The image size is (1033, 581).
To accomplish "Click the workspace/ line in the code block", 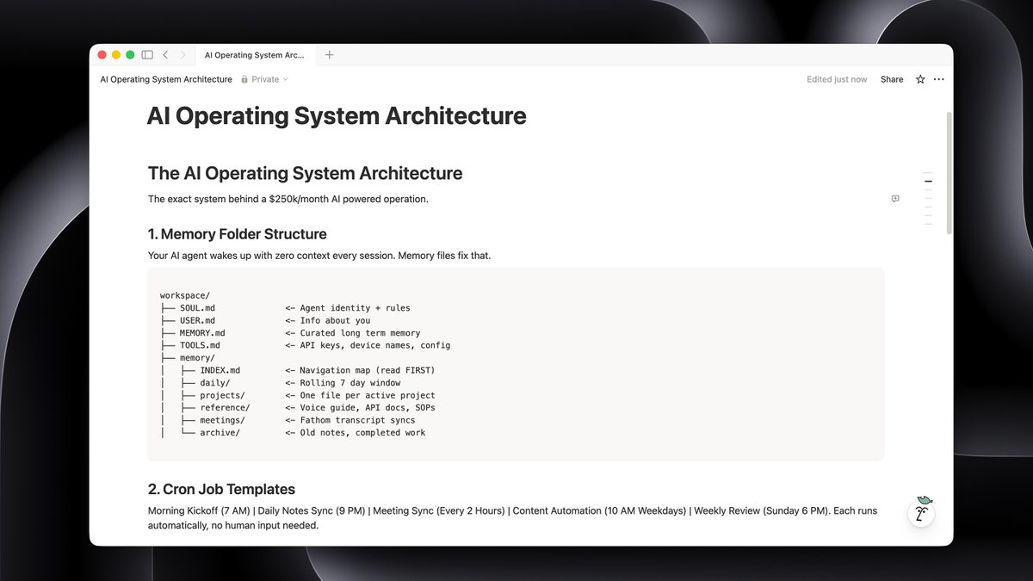I will [x=185, y=296].
